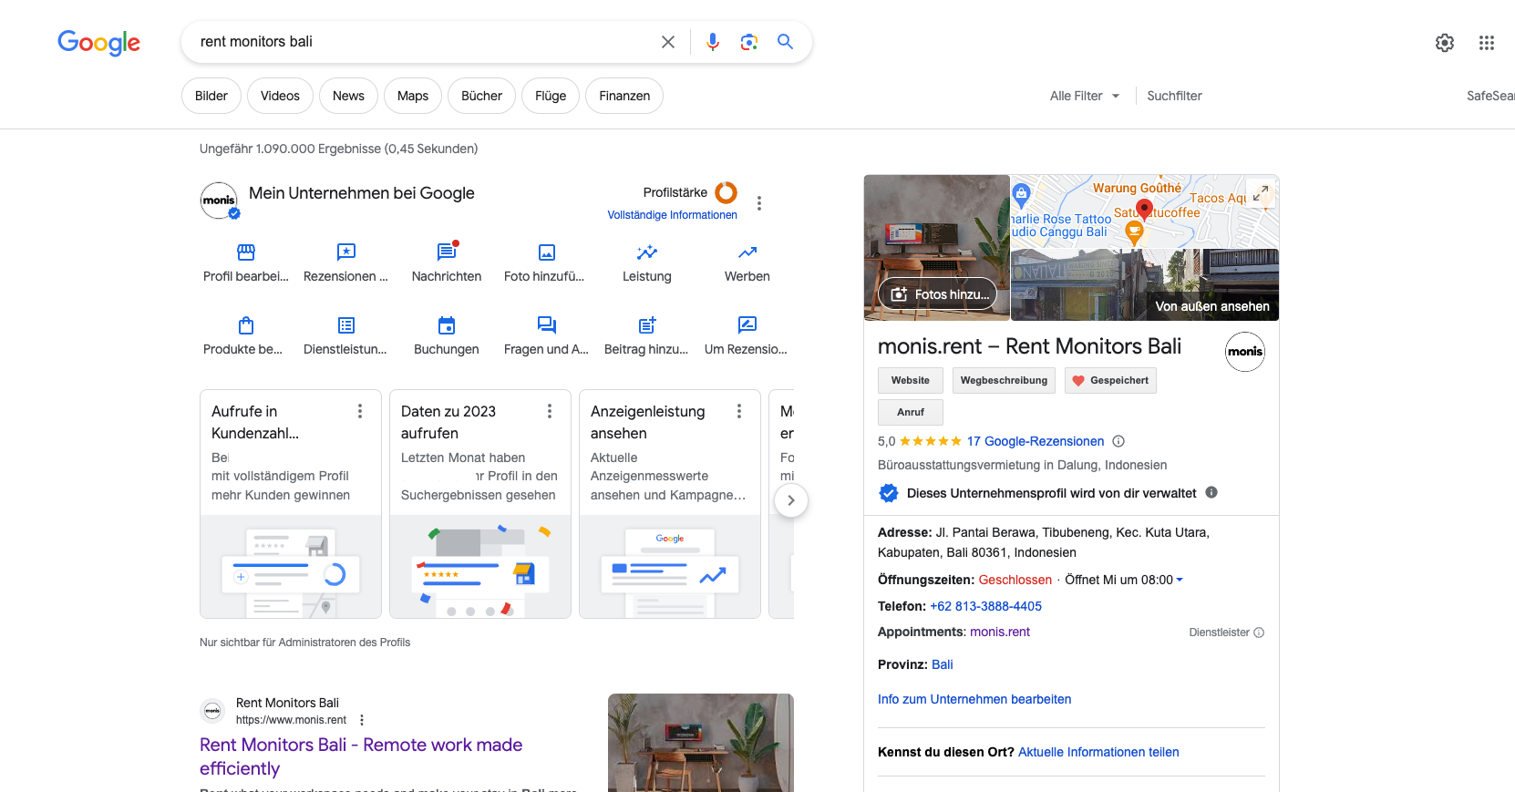This screenshot has width=1515, height=792.
Task: Click Profil bearbeiten storefront icon
Action: 246,252
